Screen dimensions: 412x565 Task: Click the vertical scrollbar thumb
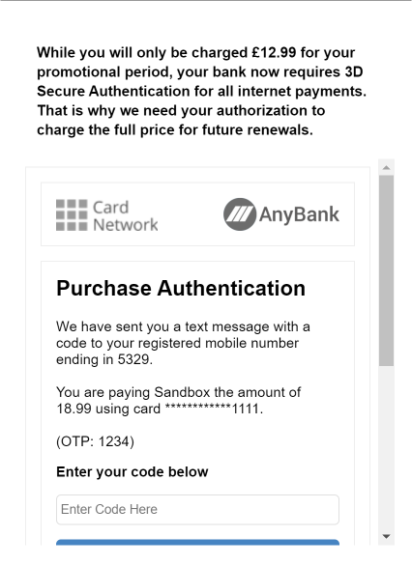(386, 270)
